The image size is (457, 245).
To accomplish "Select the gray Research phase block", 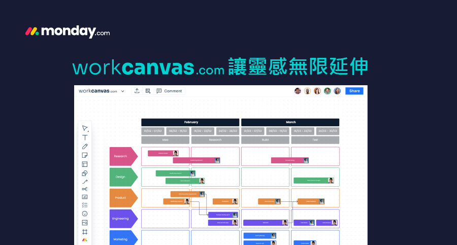I will coord(215,140).
